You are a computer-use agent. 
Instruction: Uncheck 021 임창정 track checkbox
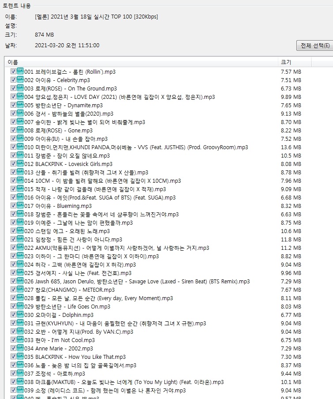click(14, 240)
